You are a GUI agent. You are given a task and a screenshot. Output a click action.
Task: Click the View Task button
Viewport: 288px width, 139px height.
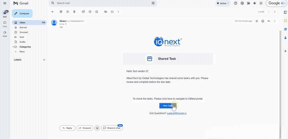(168, 106)
